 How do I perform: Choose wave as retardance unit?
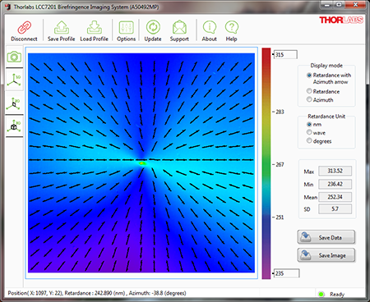(x=309, y=132)
